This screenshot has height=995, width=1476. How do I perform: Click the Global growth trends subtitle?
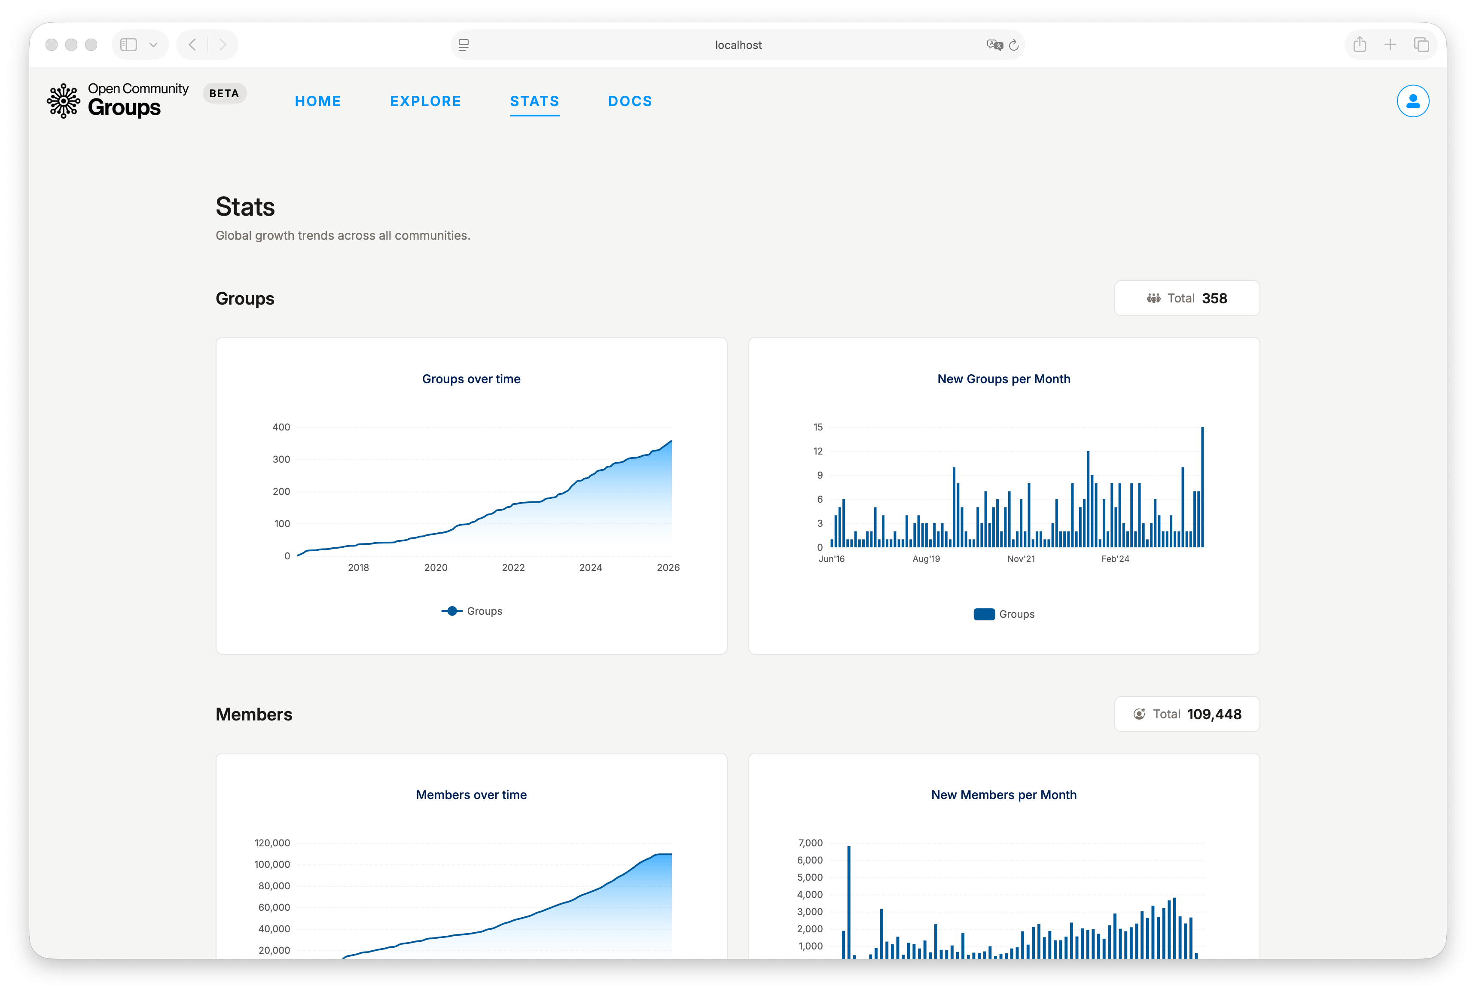[x=342, y=235]
